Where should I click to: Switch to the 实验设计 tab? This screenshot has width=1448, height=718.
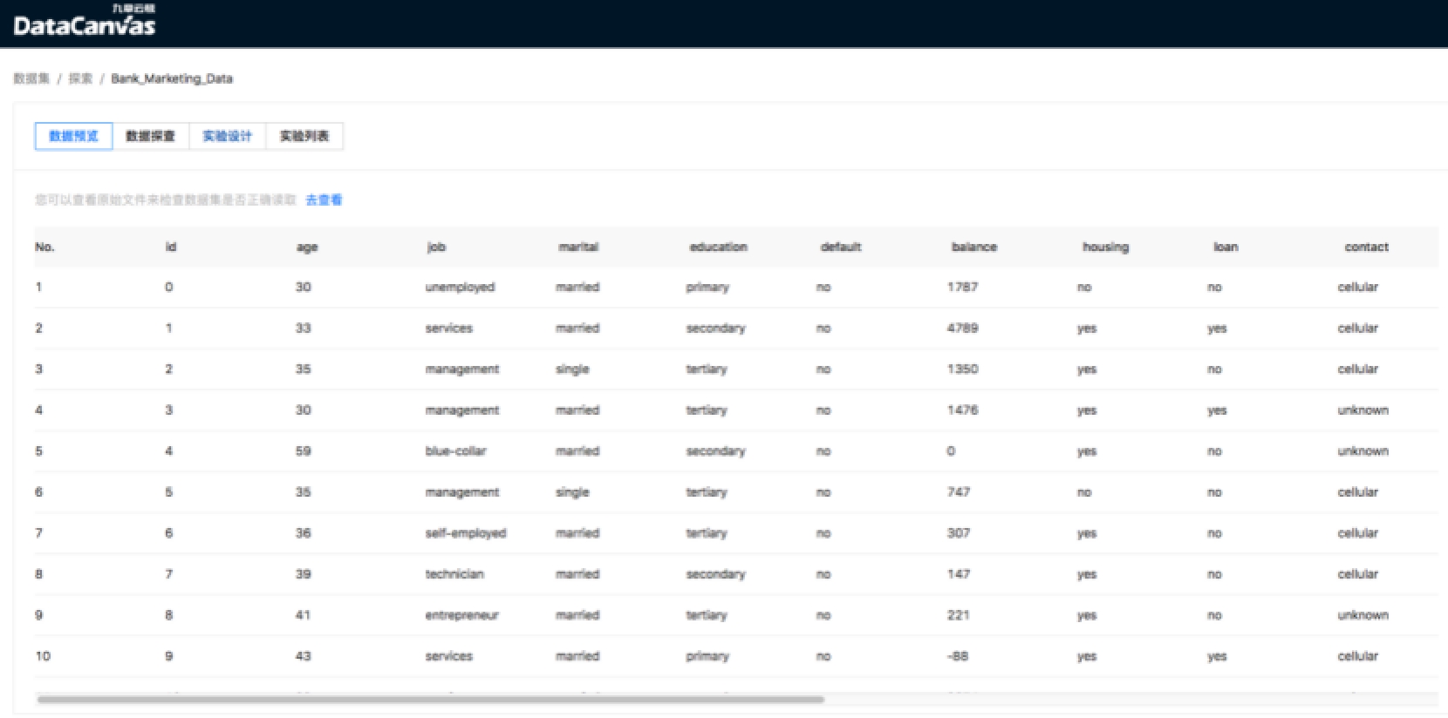[x=227, y=136]
